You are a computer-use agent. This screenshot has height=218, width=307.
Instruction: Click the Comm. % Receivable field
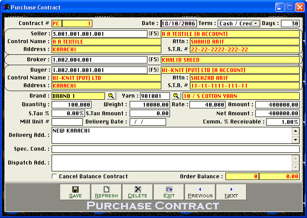tap(283, 122)
